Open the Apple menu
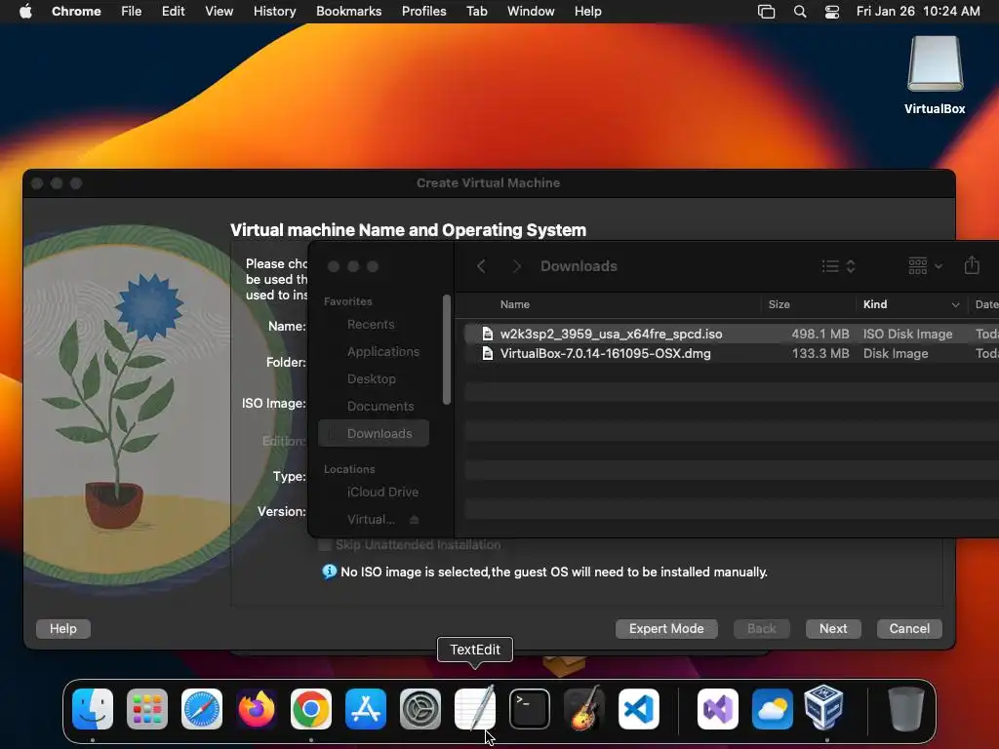The width and height of the screenshot is (999, 749). (x=25, y=11)
